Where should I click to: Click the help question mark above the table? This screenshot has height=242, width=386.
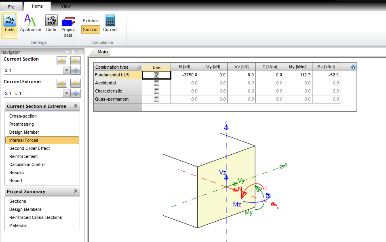(352, 67)
